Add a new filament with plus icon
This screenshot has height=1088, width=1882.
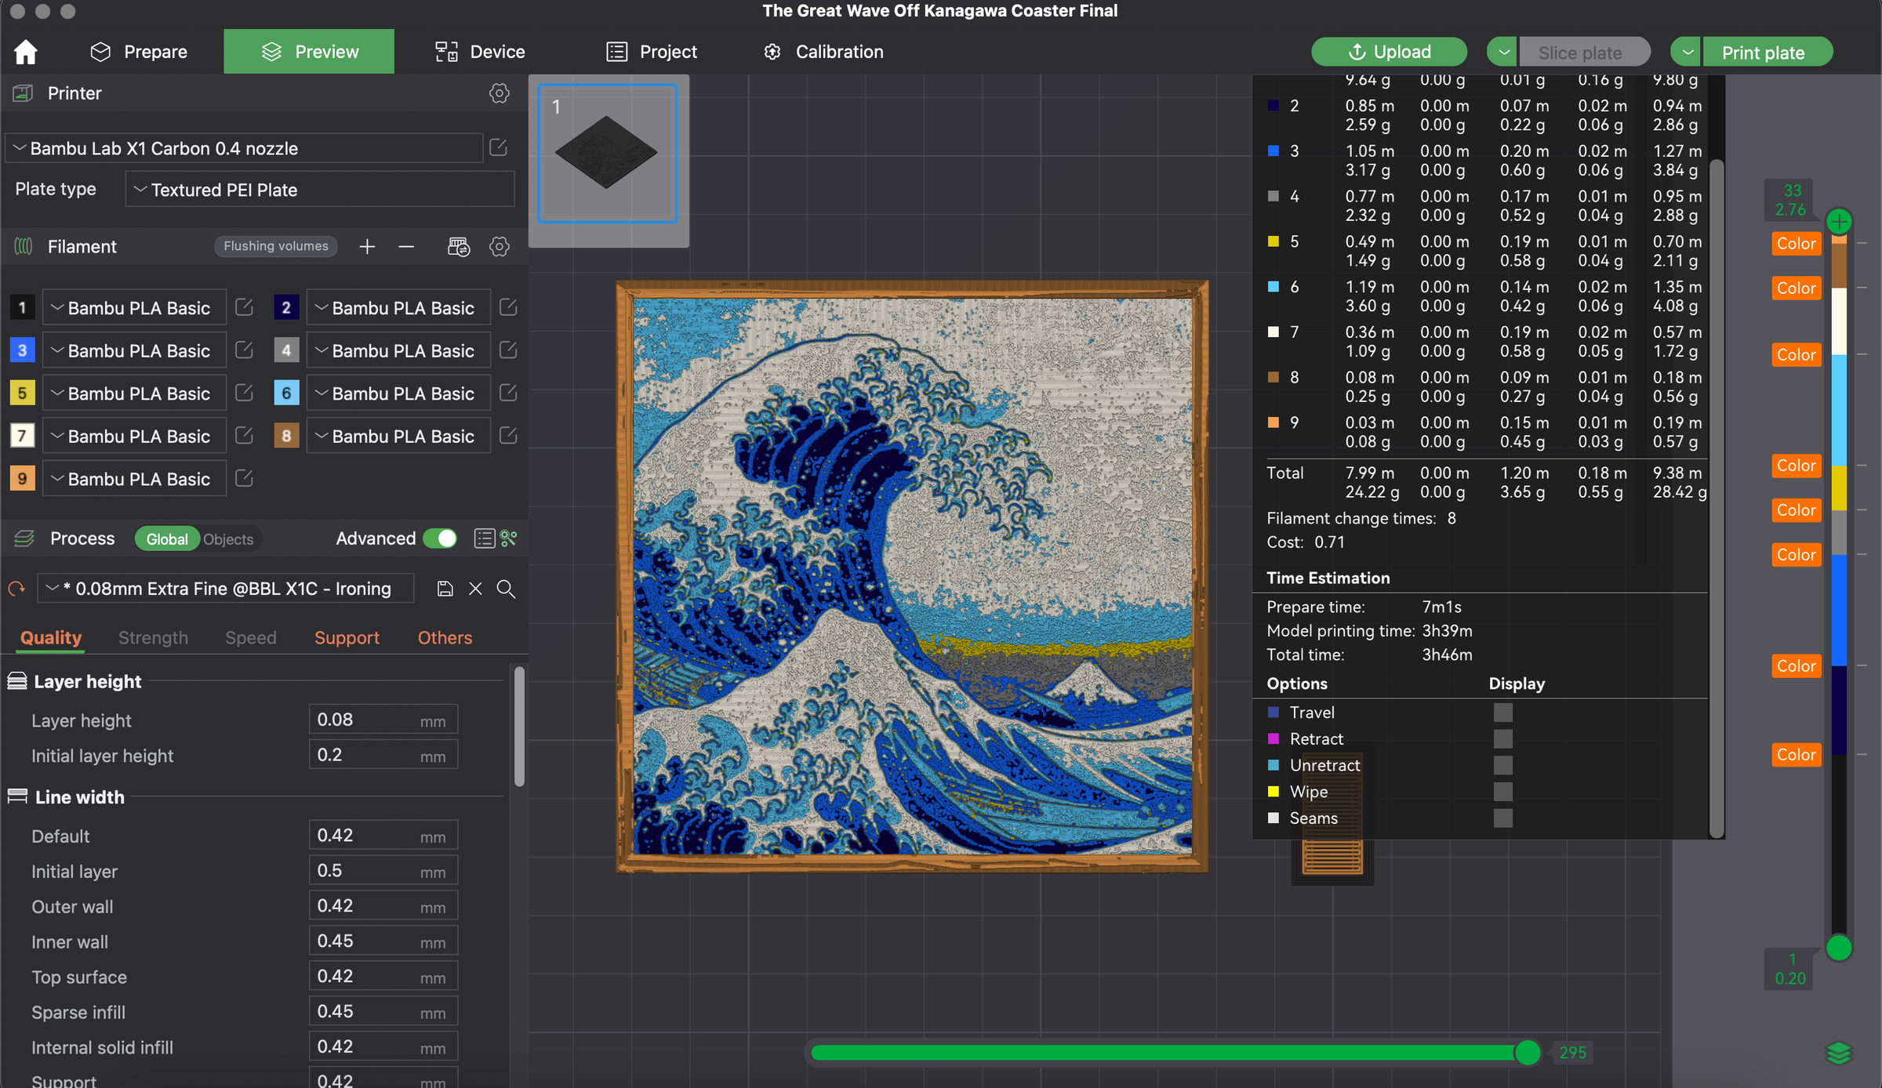tap(367, 247)
